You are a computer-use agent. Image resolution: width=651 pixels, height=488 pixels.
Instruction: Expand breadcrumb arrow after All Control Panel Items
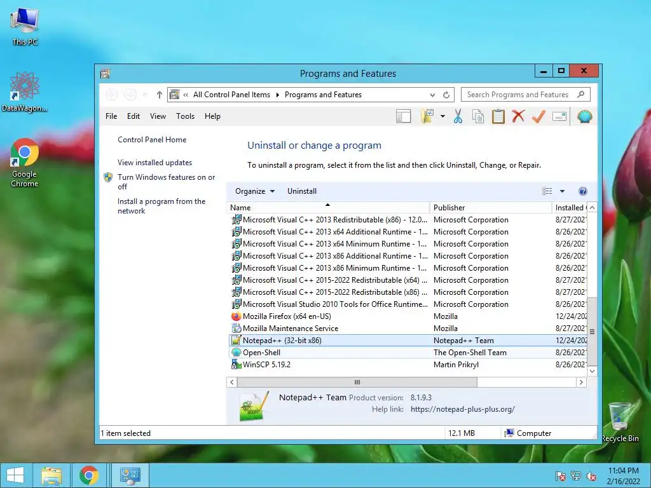click(x=278, y=95)
